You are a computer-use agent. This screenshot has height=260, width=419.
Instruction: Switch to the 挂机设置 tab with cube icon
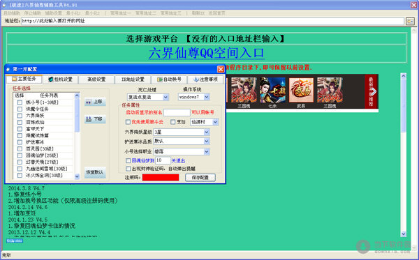tap(60, 79)
